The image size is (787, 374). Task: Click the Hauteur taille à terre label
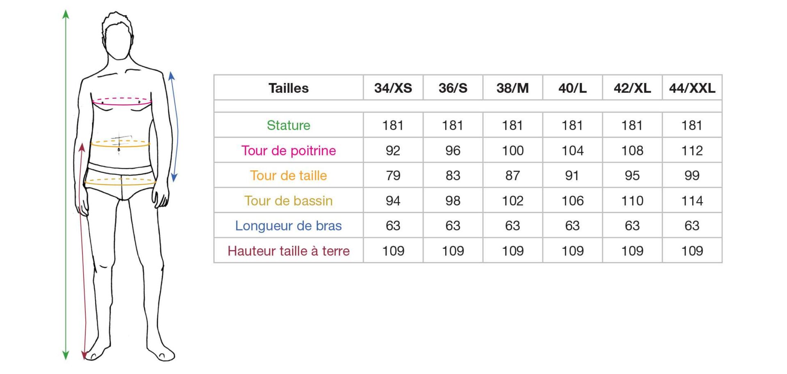click(289, 251)
